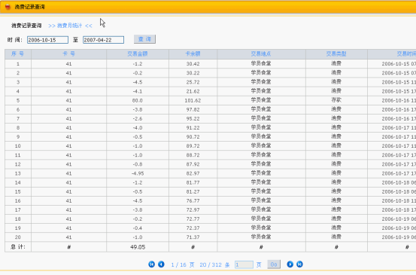Sort by 卡号 column header
Image resolution: width=416 pixels, height=275 pixels.
[68, 54]
